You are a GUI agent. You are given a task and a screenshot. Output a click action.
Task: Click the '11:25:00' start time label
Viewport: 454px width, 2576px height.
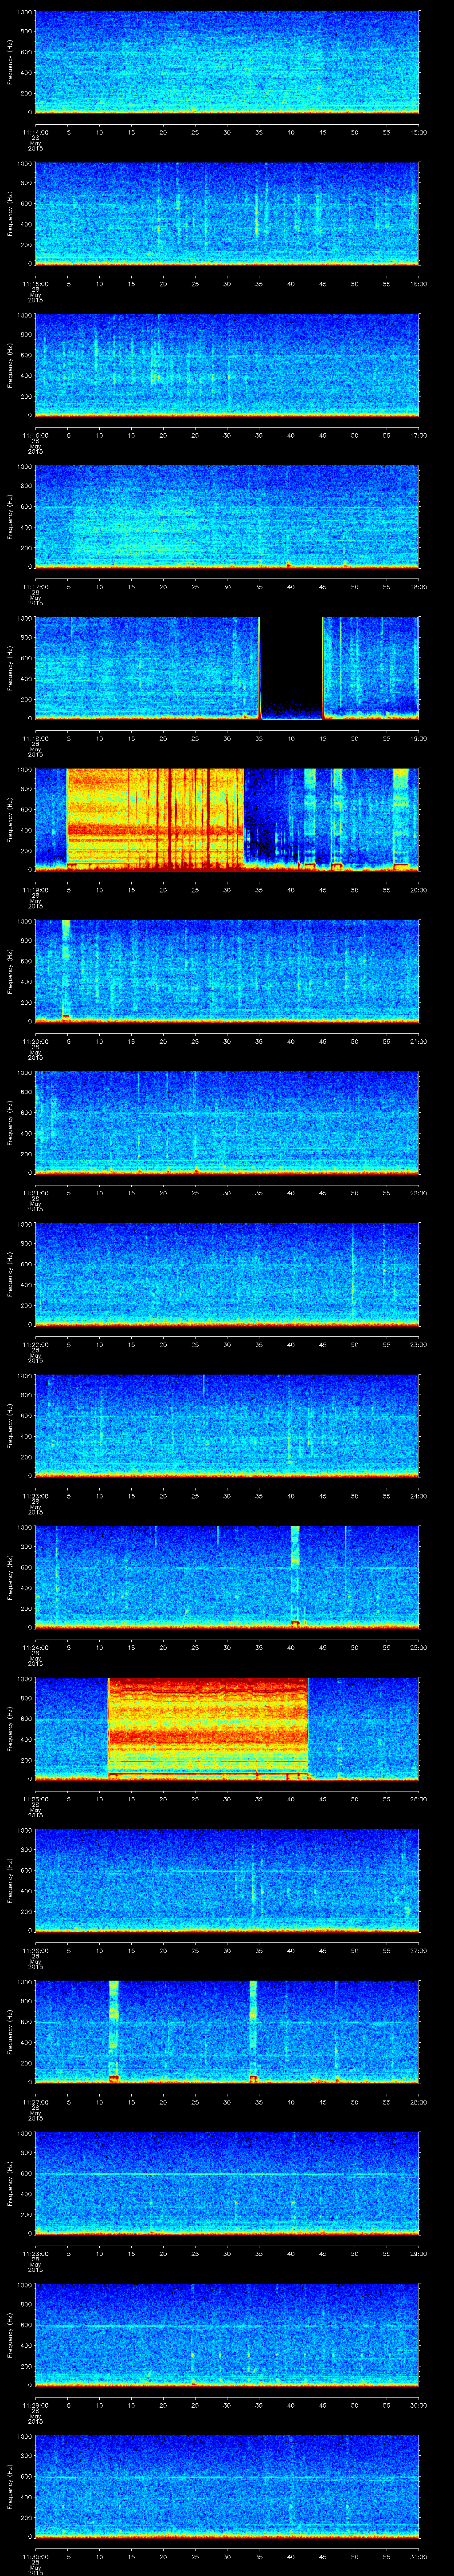coord(35,1798)
